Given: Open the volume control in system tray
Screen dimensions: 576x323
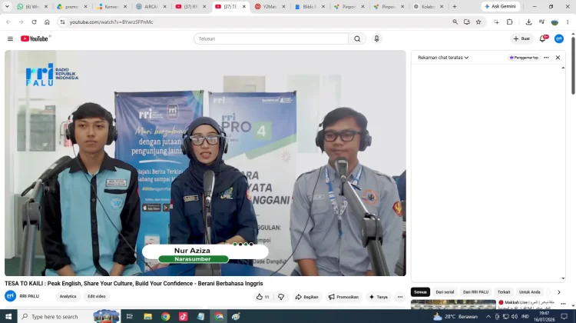Looking at the screenshot, I should pos(515,316).
